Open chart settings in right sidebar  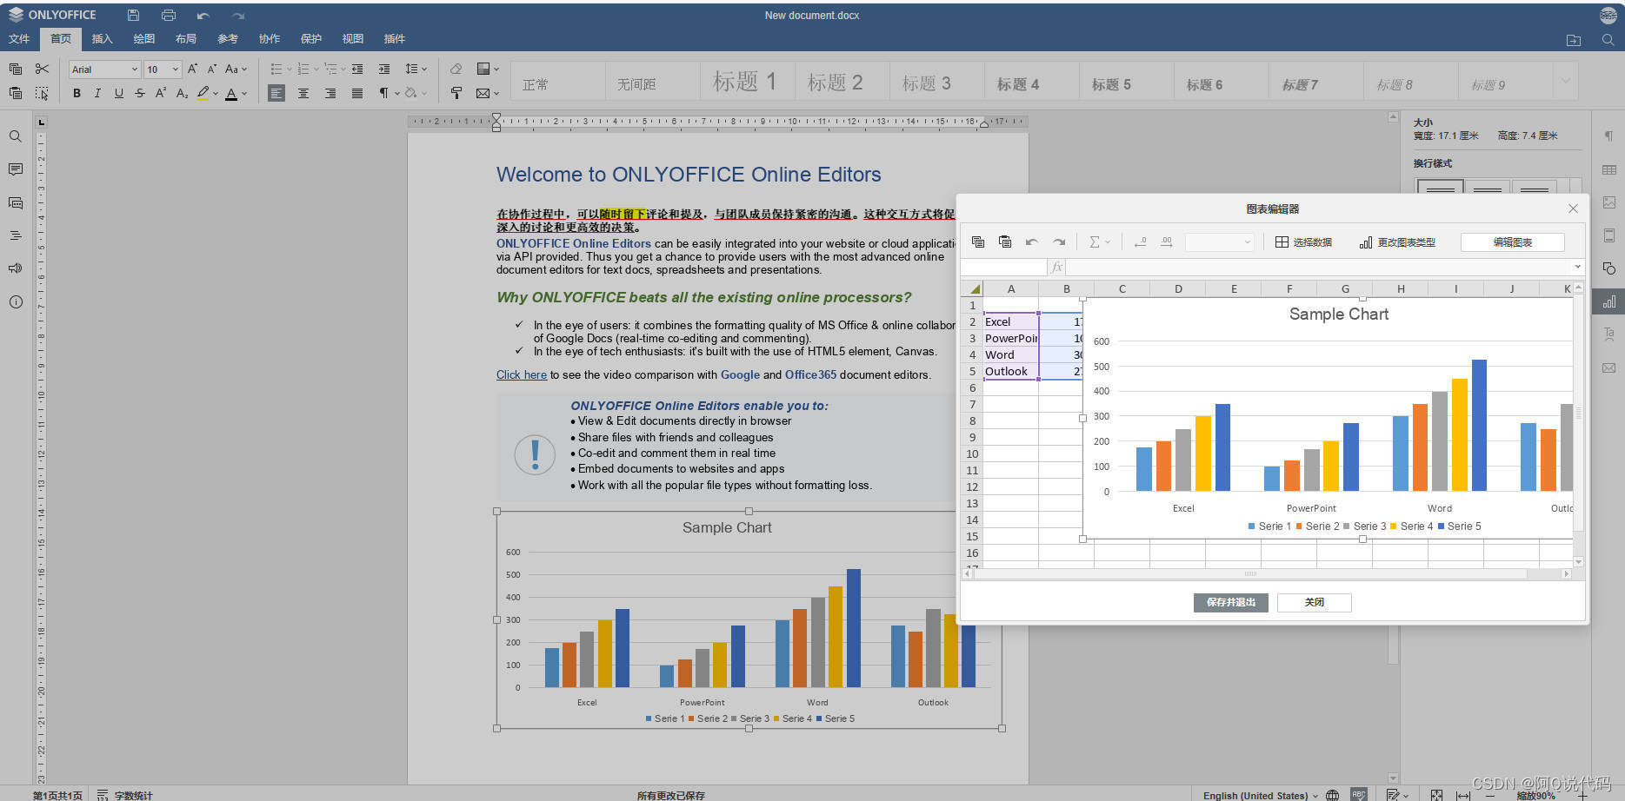(1609, 301)
